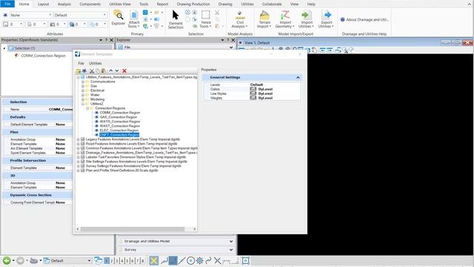
Task: Click the green back arrow in status bar
Action: (x=7, y=260)
